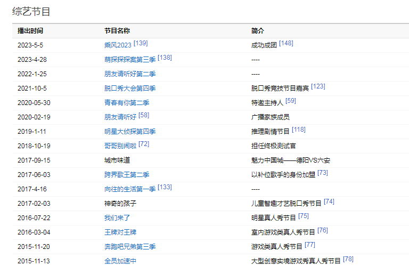Open reference [148] next to 成功成团

[286, 43]
